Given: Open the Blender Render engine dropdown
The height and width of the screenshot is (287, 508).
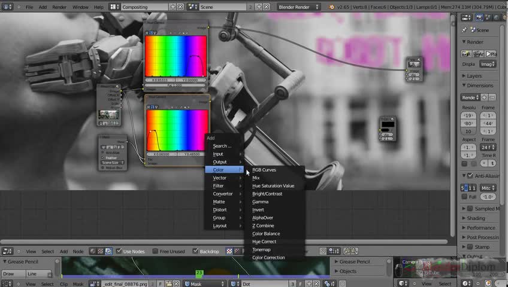Looking at the screenshot, I should pyautogui.click(x=299, y=7).
